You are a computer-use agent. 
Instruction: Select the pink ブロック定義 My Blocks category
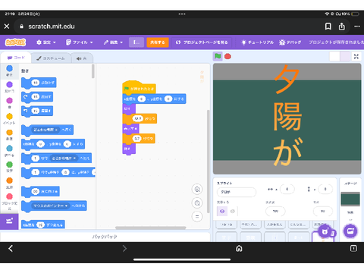pyautogui.click(x=9, y=201)
